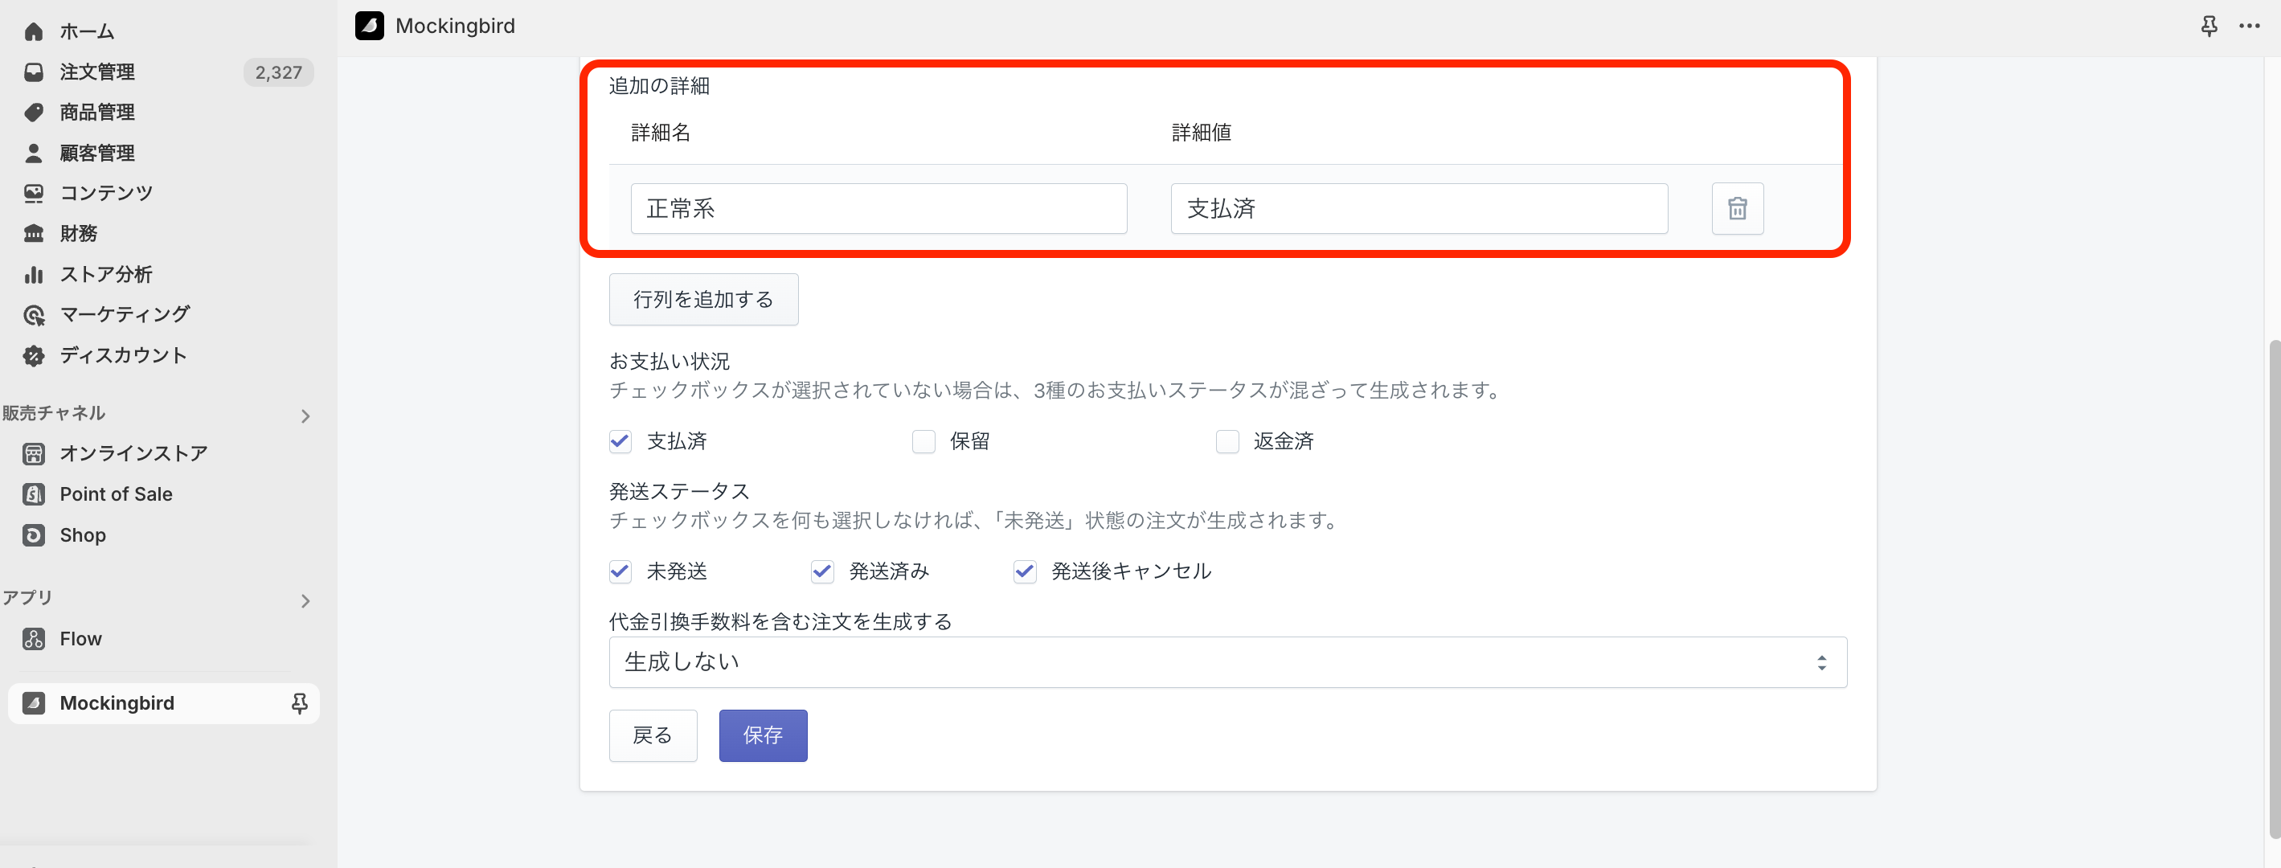Click the page vertical scrollbar
This screenshot has height=868, width=2281.
tap(2273, 589)
